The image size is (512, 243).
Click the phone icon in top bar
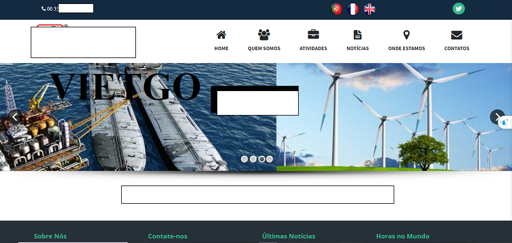tap(44, 9)
